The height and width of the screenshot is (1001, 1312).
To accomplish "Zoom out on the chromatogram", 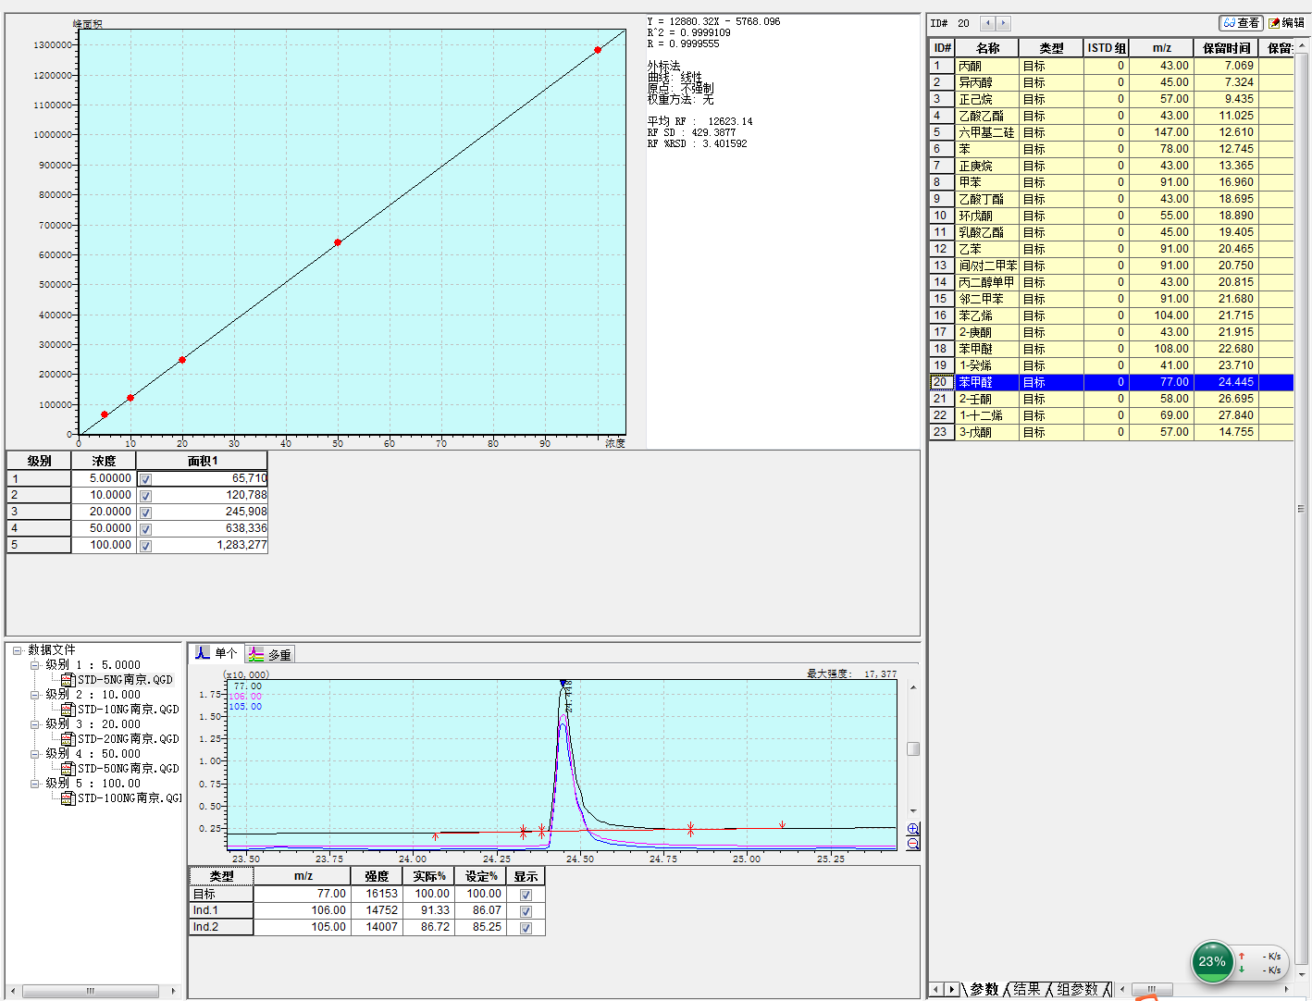I will click(913, 844).
